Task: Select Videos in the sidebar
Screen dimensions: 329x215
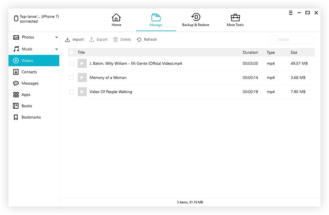Action: coord(34,61)
